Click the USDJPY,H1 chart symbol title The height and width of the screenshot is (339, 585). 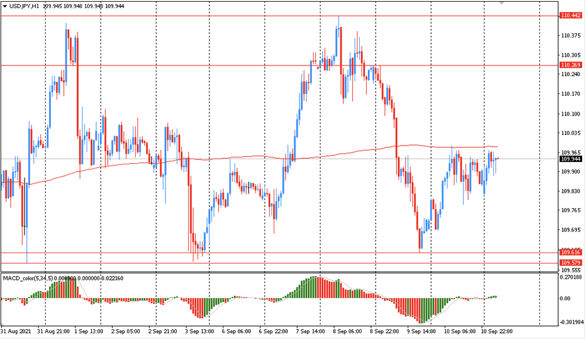point(24,6)
